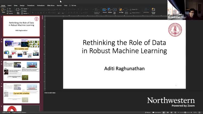
Task: Click the zoom out minus button
Action: [x=178, y=112]
